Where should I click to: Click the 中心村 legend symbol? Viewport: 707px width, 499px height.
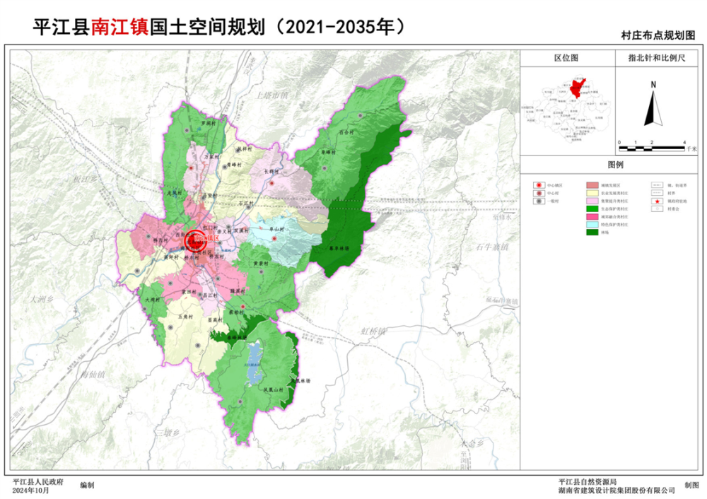pos(538,192)
